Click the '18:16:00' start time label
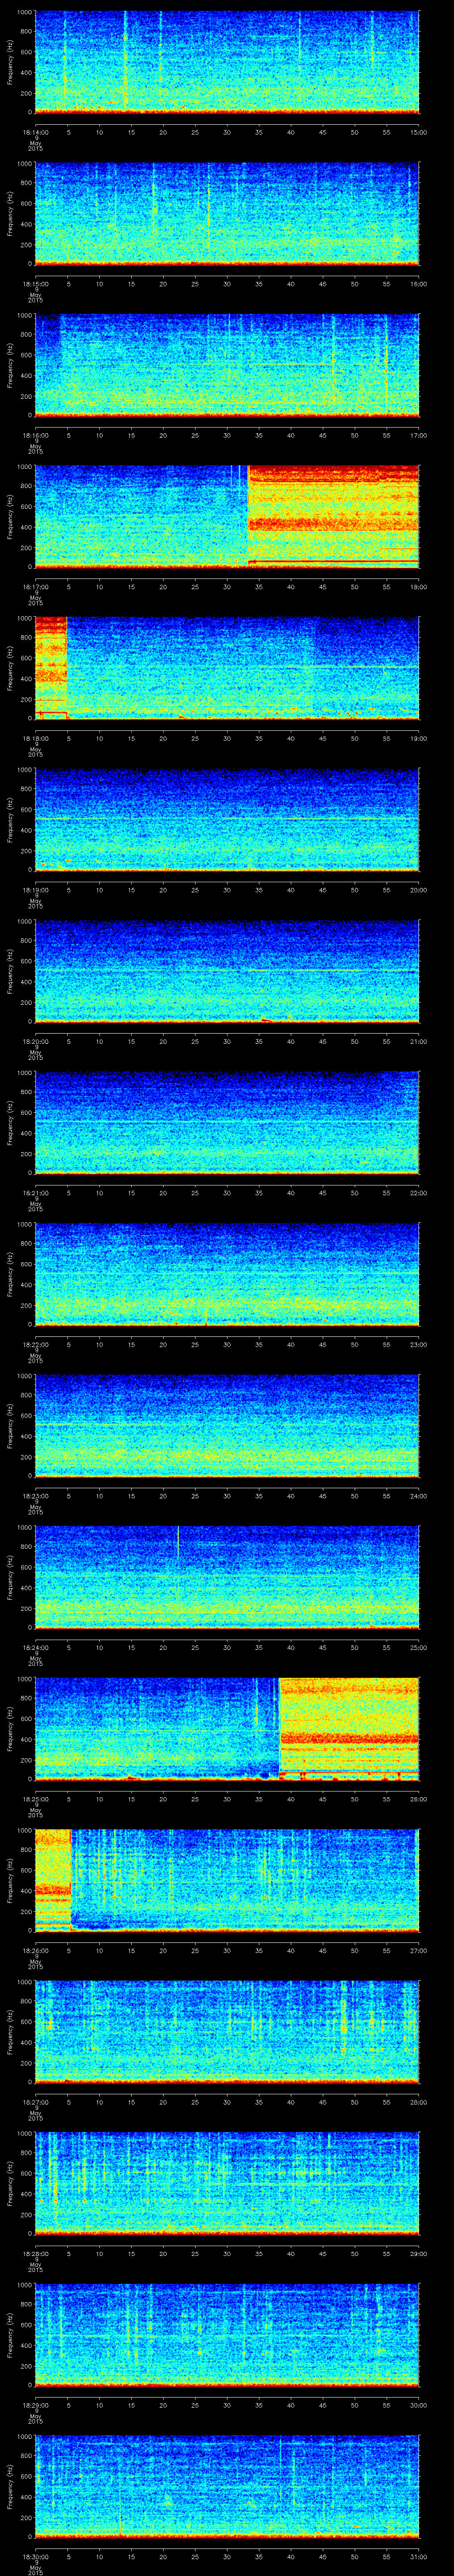 pyautogui.click(x=35, y=435)
